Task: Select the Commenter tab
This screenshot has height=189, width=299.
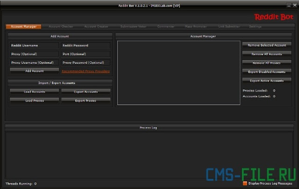Action: pyautogui.click(x=166, y=27)
